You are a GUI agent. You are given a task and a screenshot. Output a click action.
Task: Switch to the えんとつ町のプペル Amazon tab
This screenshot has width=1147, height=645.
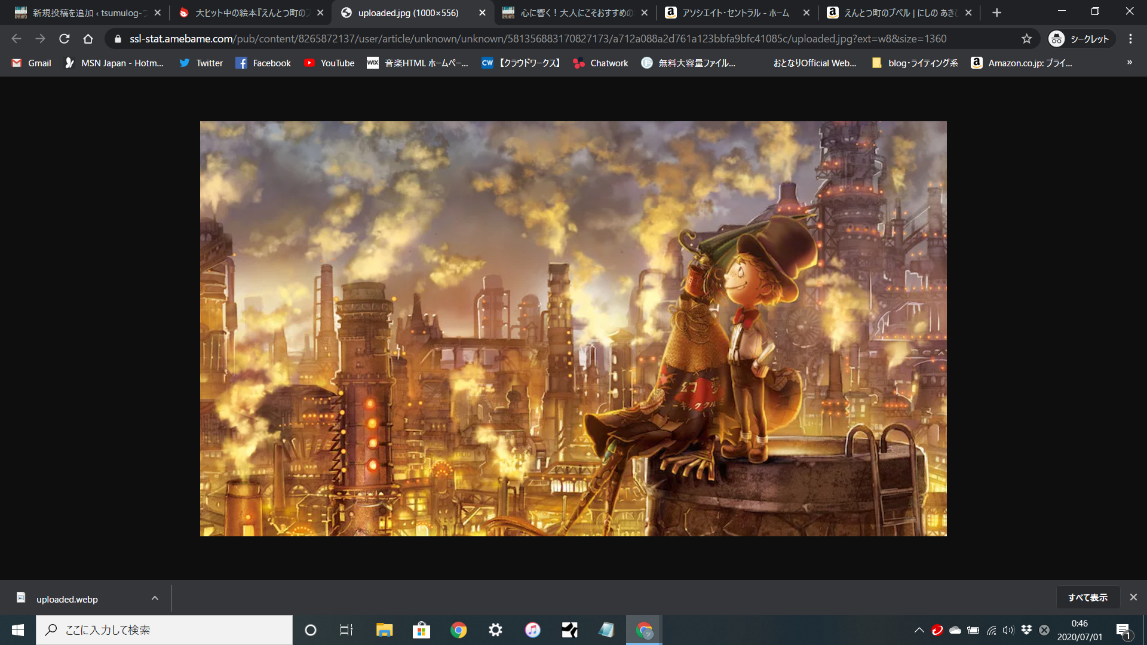898,13
